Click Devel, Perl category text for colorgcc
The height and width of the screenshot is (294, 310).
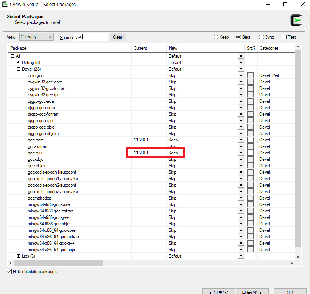(269, 75)
